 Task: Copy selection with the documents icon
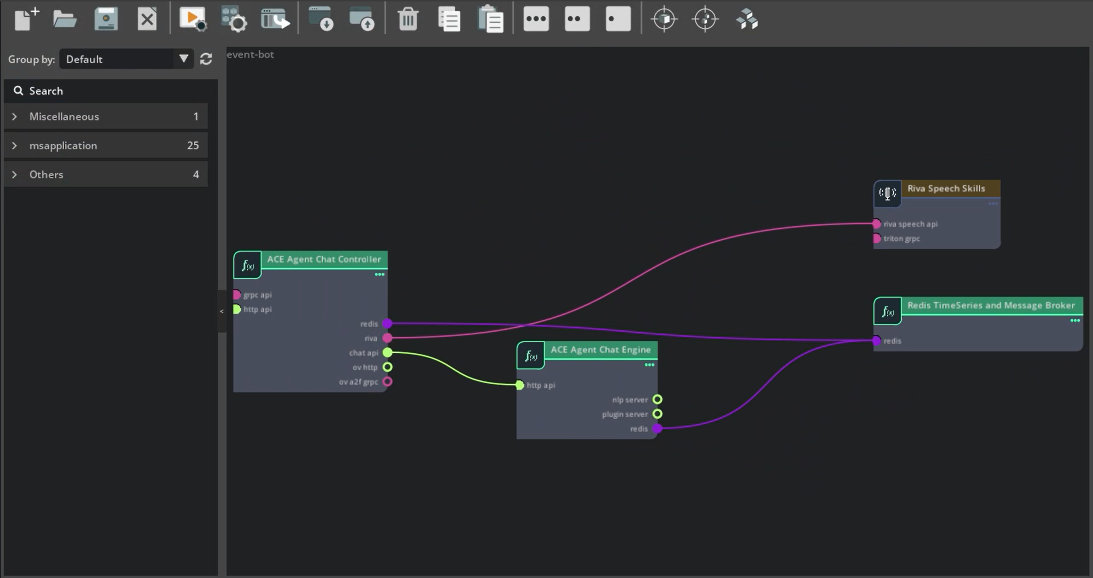(x=449, y=19)
